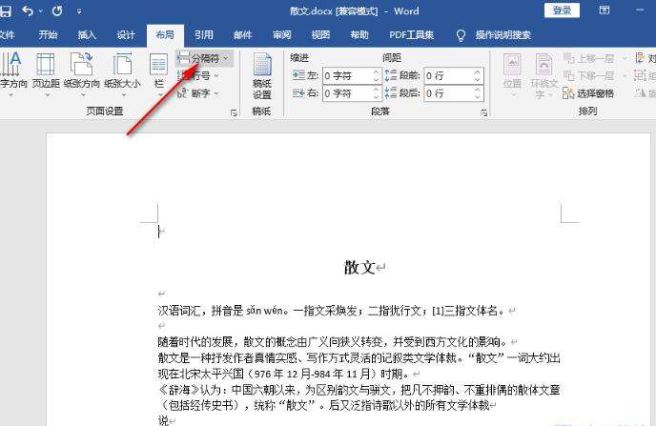Click the 段前 spacing before field
The height and width of the screenshot is (426, 656).
coord(449,75)
